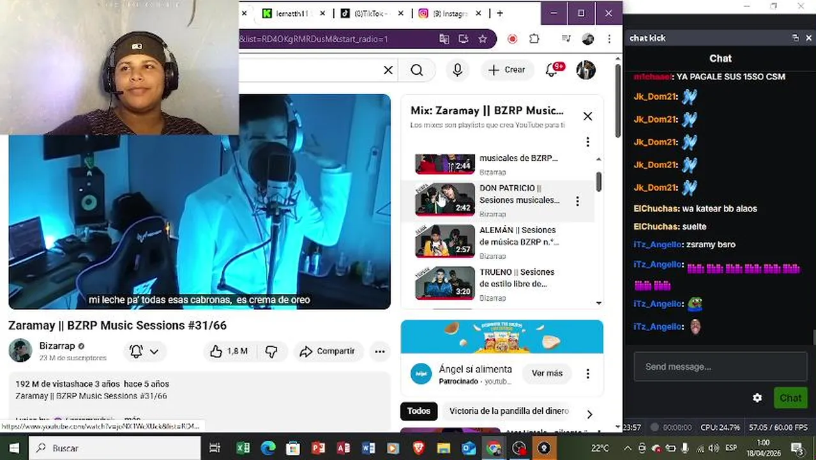
Task: Close the chat kick panel
Action: click(808, 38)
